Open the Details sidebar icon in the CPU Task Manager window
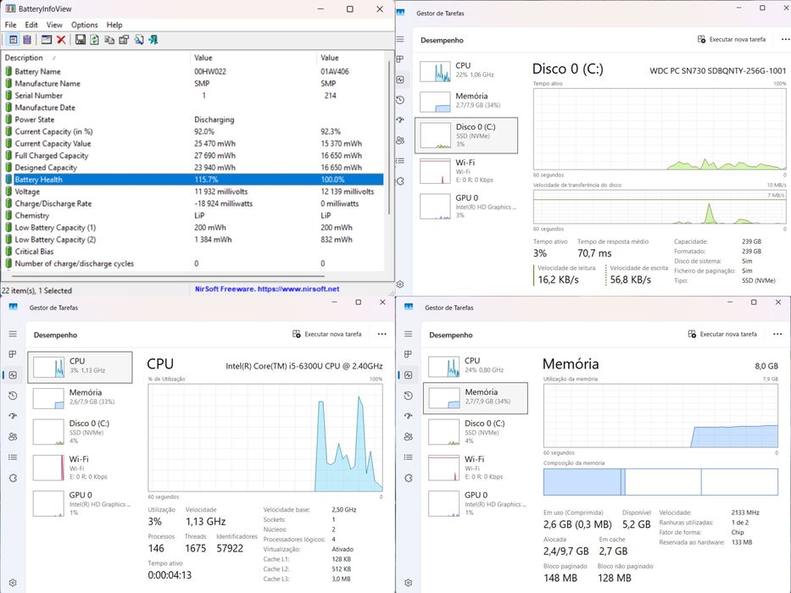The width and height of the screenshot is (791, 593). [x=13, y=457]
